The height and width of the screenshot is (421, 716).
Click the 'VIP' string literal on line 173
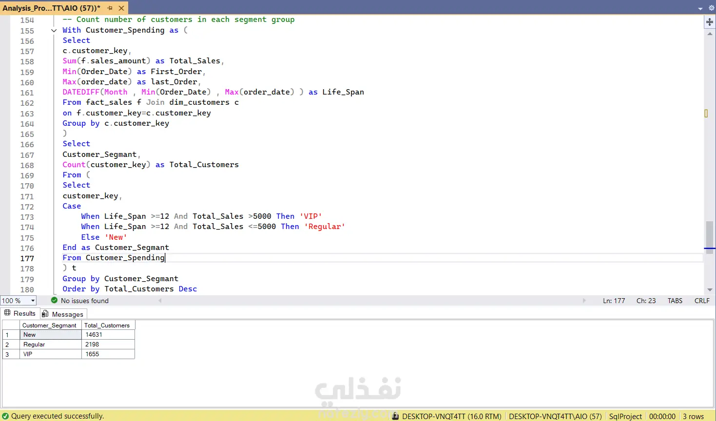coord(310,216)
